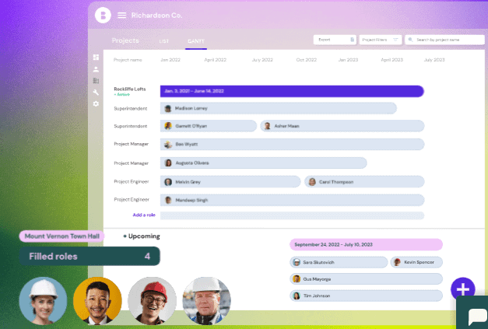
Task: Click the Mount Vernon Town Hall label
Action: click(61, 236)
